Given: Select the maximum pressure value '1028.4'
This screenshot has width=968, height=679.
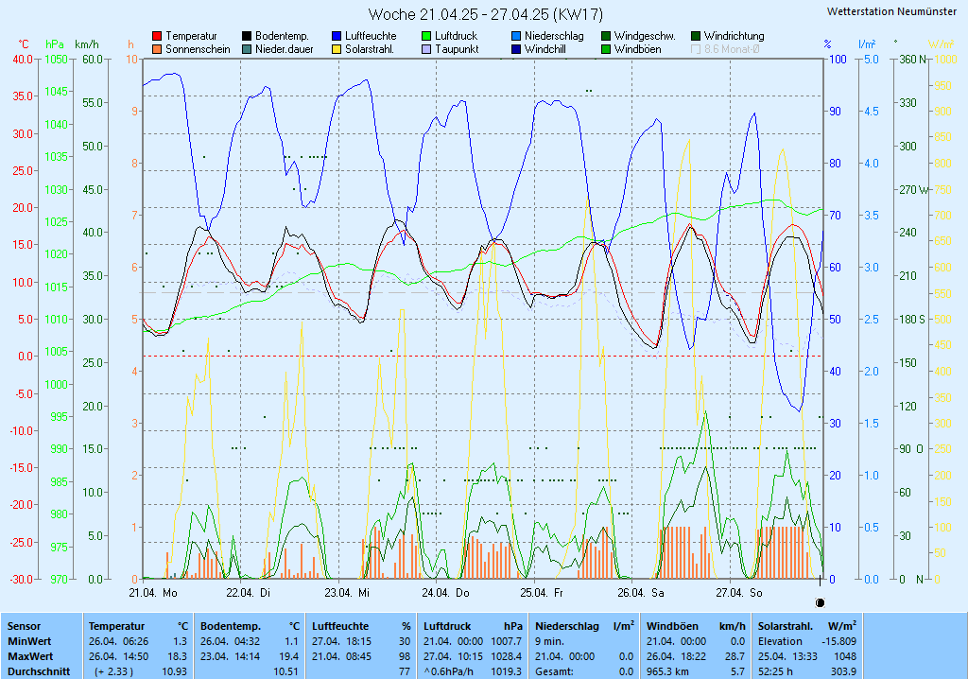Looking at the screenshot, I should coord(507,656).
